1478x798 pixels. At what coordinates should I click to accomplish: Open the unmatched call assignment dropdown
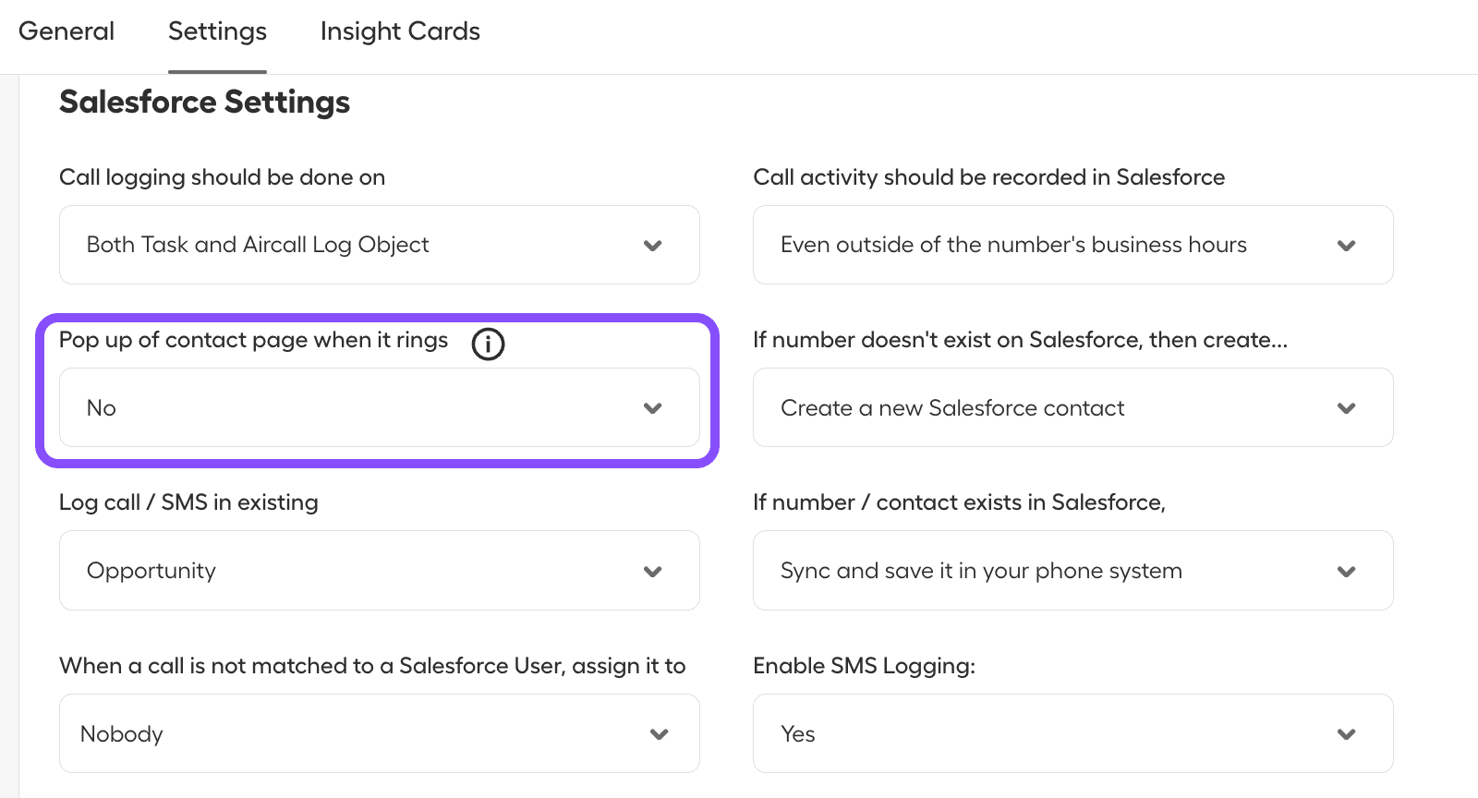379,733
